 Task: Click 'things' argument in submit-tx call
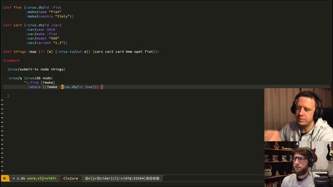57,69
